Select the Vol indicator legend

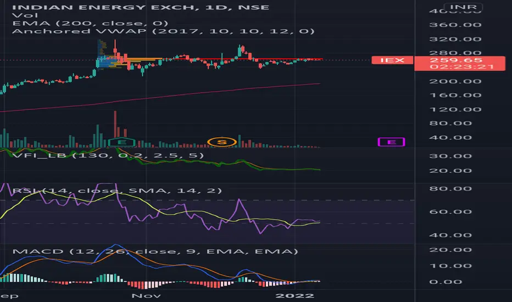(25, 15)
